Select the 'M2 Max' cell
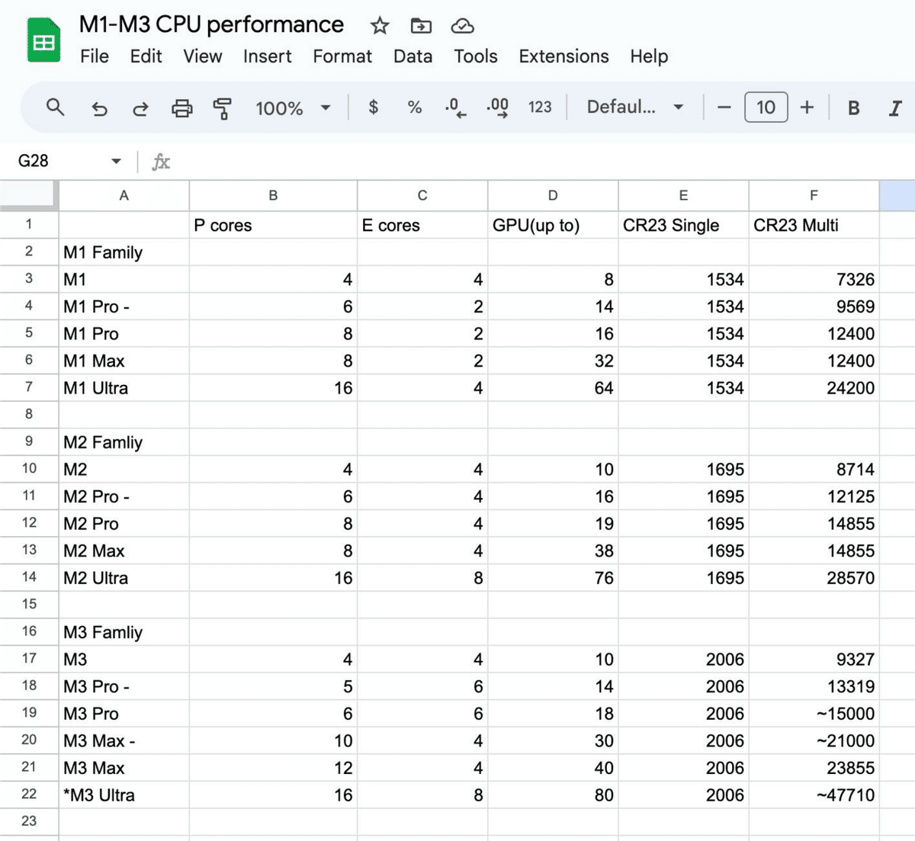 coord(124,551)
